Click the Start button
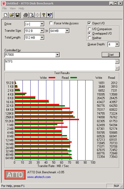124x189 pixels. 111,55
